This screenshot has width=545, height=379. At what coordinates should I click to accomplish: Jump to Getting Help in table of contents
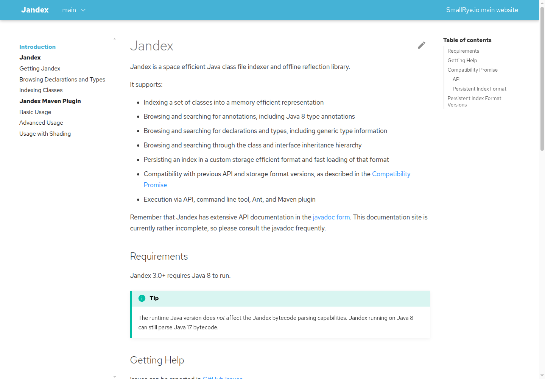tap(462, 60)
